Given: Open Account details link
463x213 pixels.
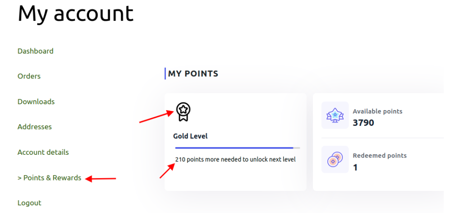Looking at the screenshot, I should pyautogui.click(x=43, y=153).
